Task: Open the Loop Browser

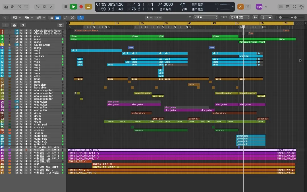Action: tap(294, 7)
